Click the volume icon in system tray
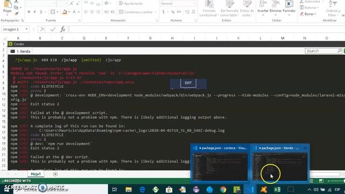Image resolution: width=345 pixels, height=194 pixels. coord(316,190)
